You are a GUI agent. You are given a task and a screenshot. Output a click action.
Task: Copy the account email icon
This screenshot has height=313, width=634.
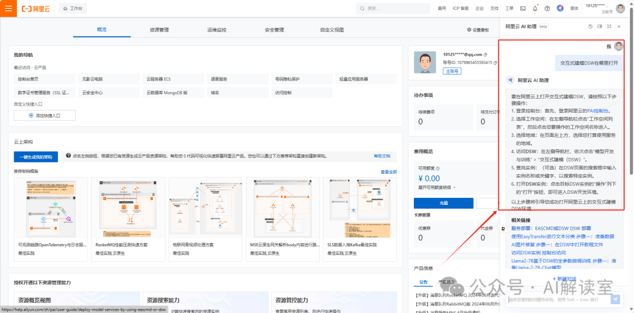pos(485,55)
